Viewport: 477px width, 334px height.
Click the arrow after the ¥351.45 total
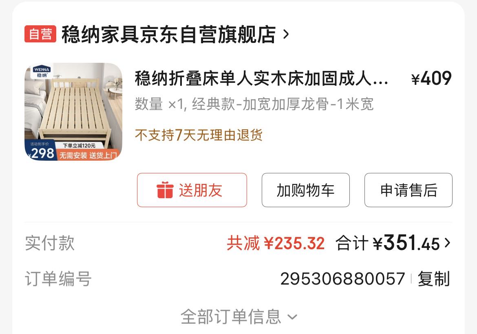447,243
